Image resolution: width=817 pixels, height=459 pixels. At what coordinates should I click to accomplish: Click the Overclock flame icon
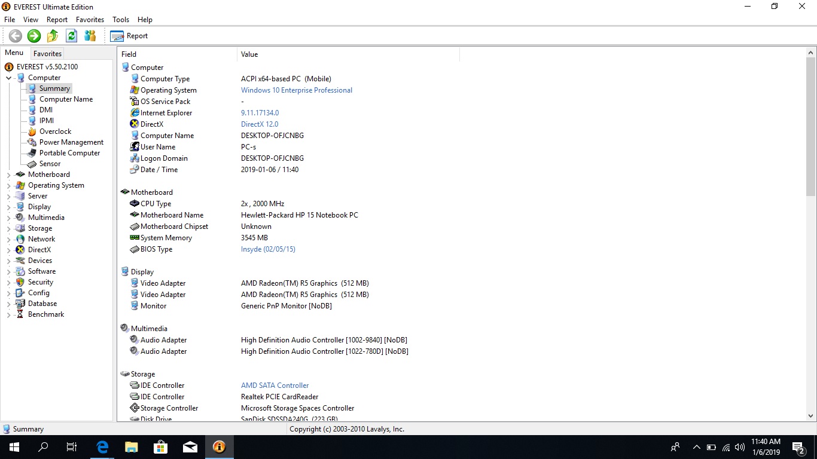pyautogui.click(x=32, y=131)
